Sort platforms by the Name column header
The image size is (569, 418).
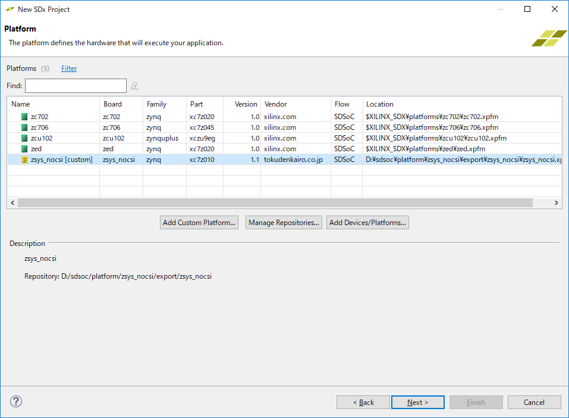20,104
